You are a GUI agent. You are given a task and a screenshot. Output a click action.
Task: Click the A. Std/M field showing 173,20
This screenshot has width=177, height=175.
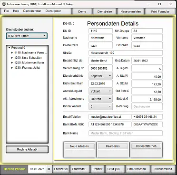pyautogui.click(x=147, y=83)
